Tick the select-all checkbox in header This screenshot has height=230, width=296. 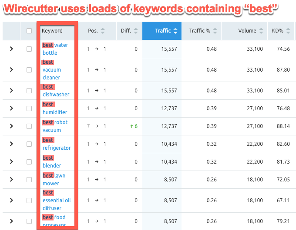(x=29, y=31)
